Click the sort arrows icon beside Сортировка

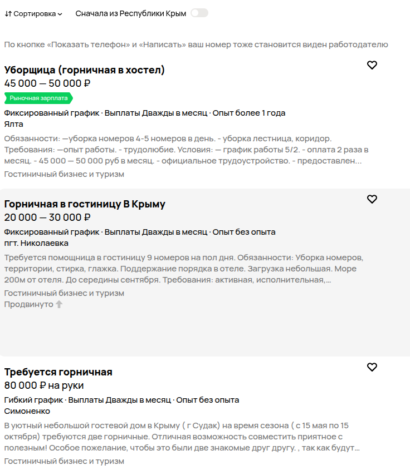click(x=8, y=14)
